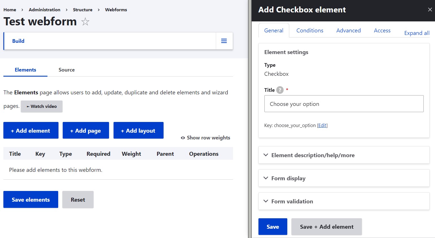Navigate to Structure via breadcrumb
Image resolution: width=435 pixels, height=238 pixels.
click(82, 10)
